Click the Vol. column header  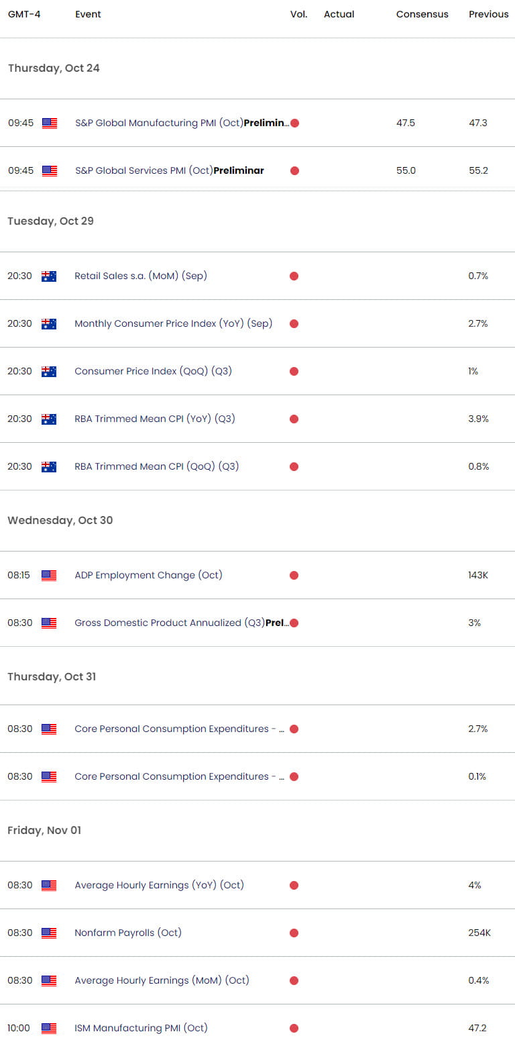pyautogui.click(x=298, y=14)
